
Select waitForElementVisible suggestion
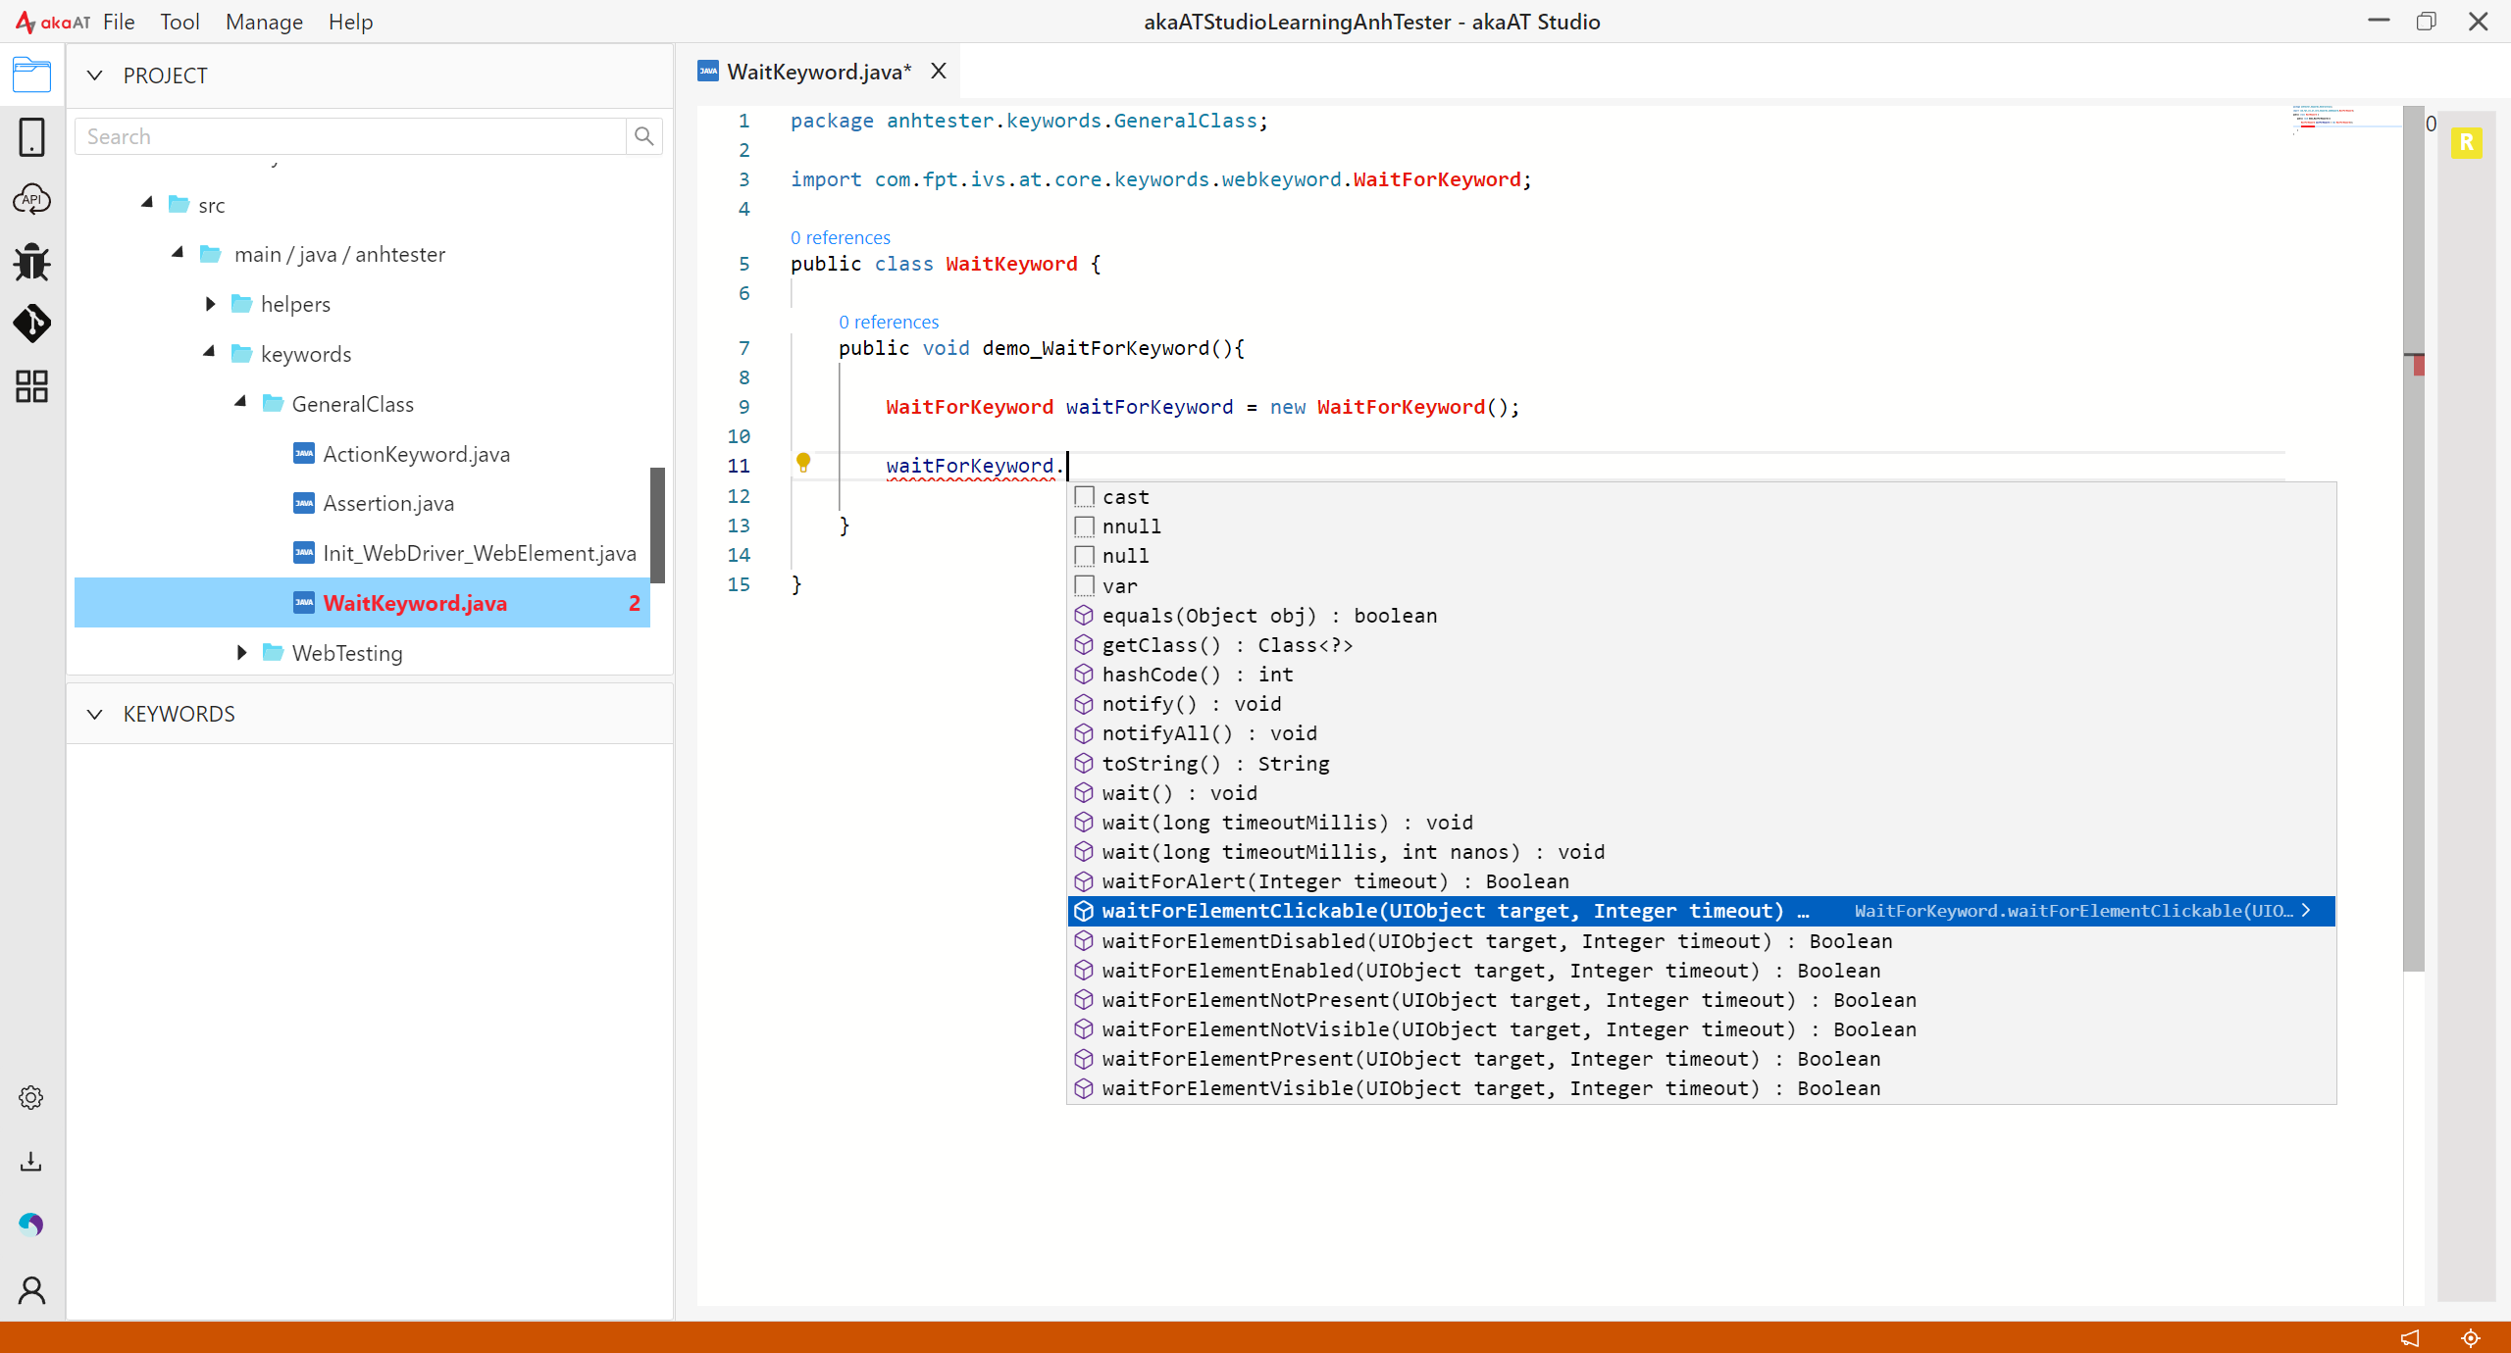1701,1088
